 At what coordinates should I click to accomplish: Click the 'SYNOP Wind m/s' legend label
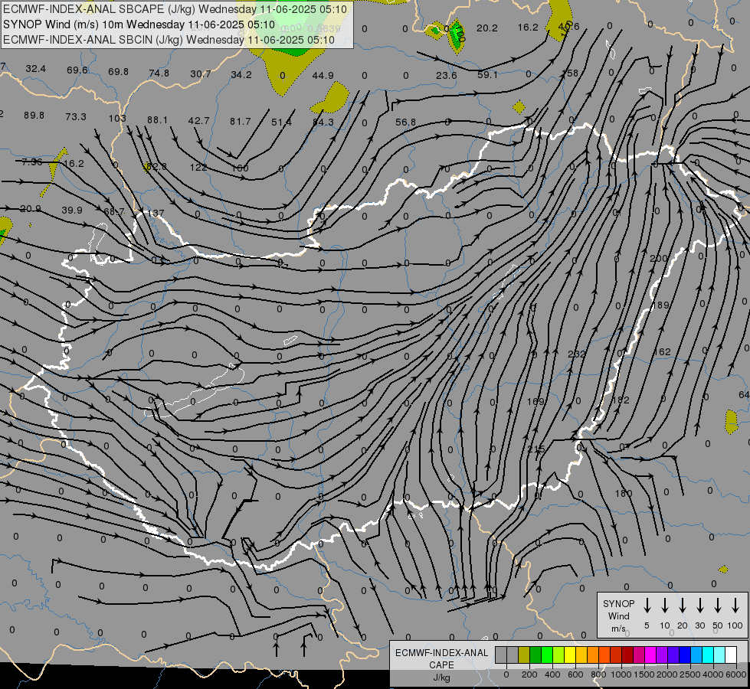[618, 616]
